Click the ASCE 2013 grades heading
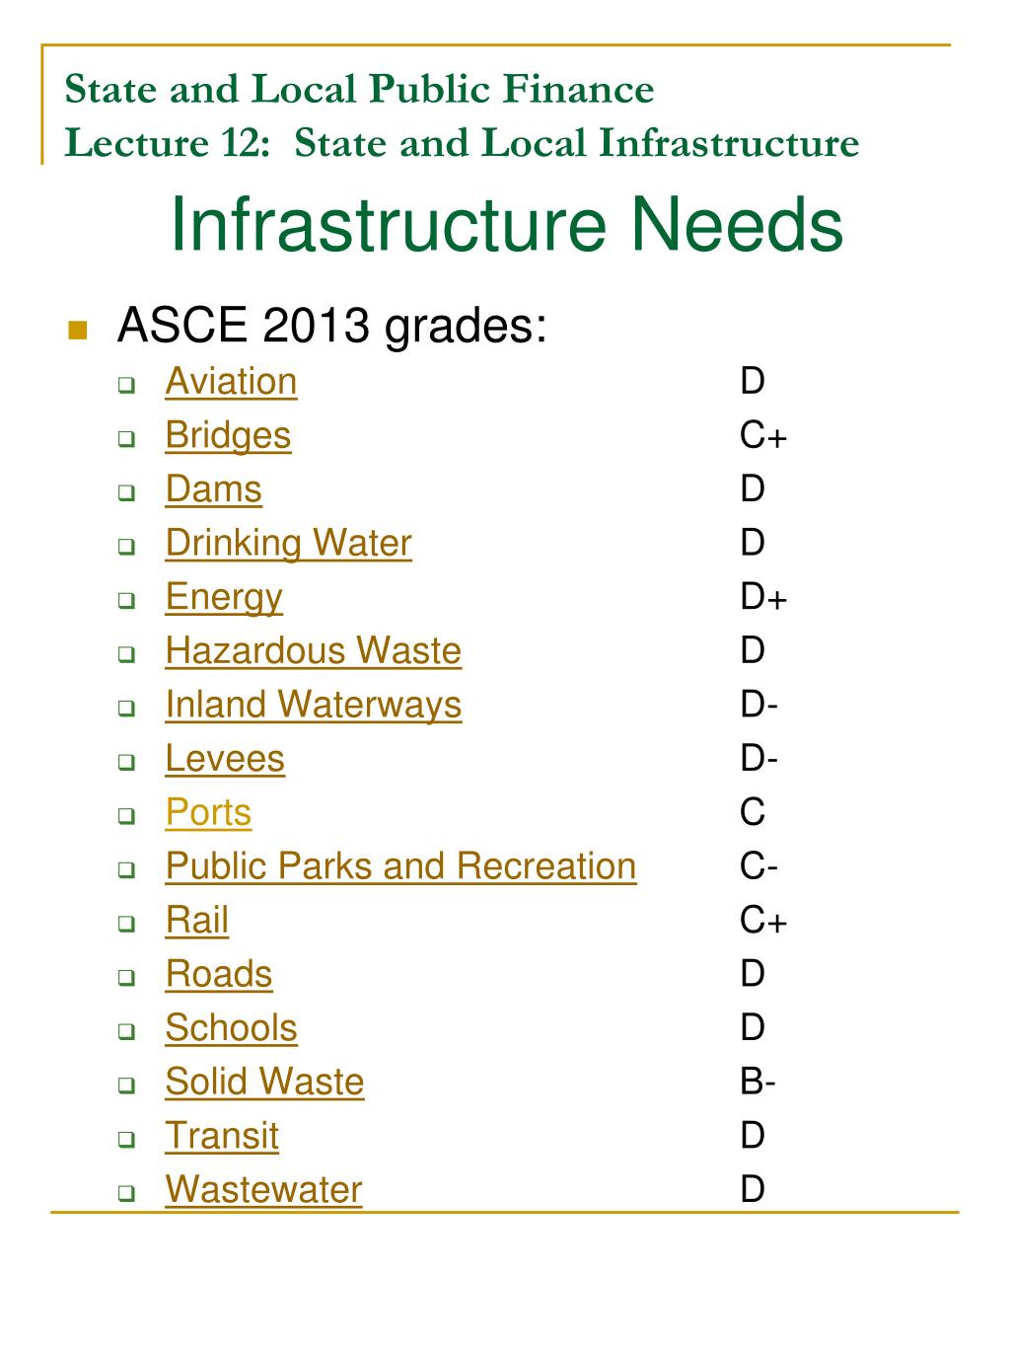 331,326
